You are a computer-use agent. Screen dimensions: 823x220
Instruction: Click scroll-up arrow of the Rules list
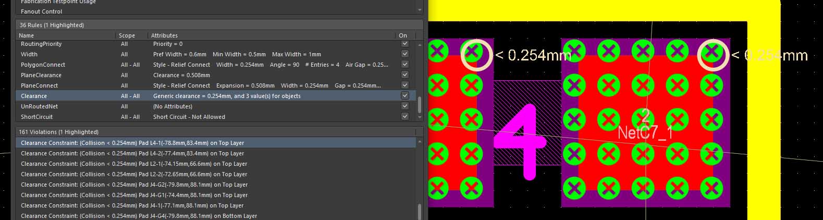pyautogui.click(x=420, y=45)
